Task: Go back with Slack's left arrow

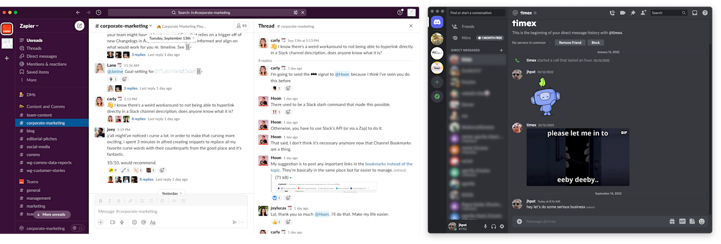Action: [x=78, y=12]
